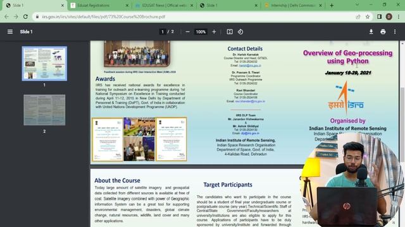Click the Overview of Geo-processing using Python title
This screenshot has width=405, height=227.
(x=347, y=57)
